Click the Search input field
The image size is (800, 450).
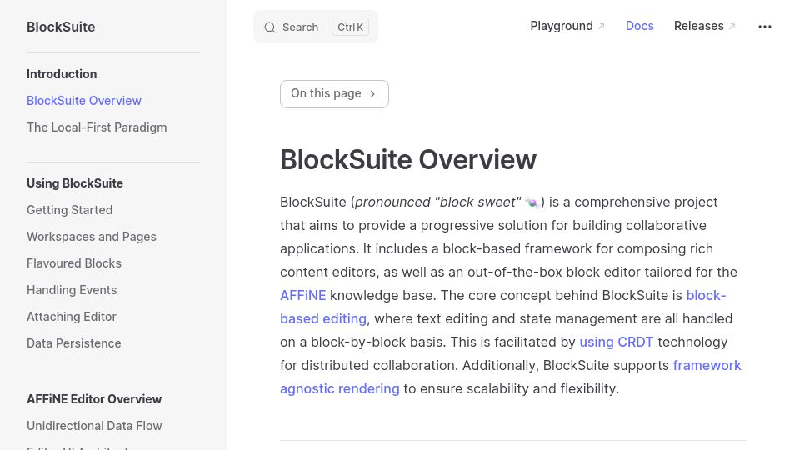point(316,27)
